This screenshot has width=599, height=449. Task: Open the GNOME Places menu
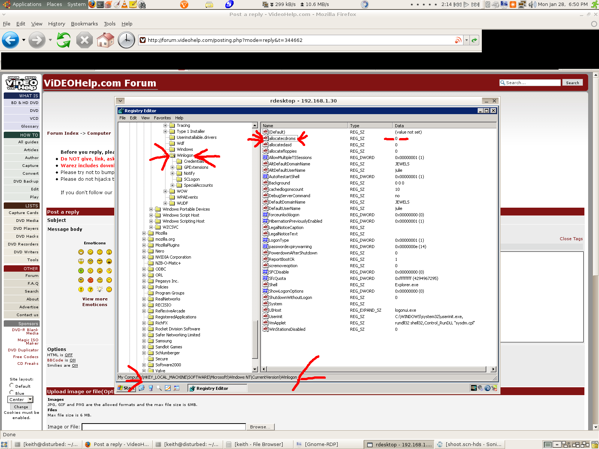(54, 4)
